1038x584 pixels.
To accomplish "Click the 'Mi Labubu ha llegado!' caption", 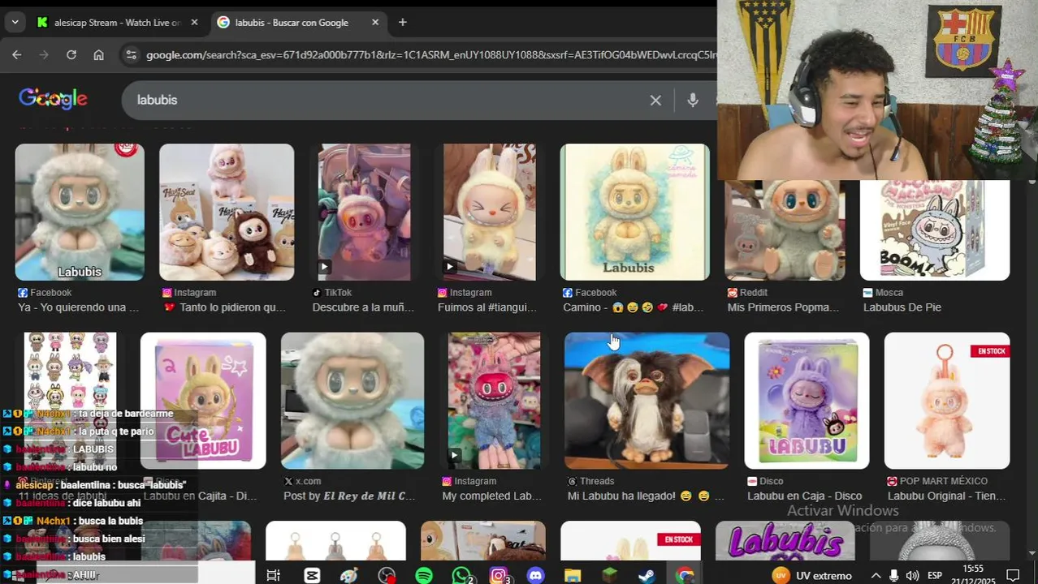I will pos(646,496).
